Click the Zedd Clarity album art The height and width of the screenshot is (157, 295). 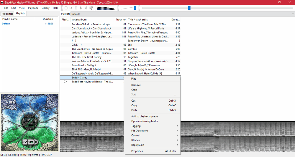point(30,123)
